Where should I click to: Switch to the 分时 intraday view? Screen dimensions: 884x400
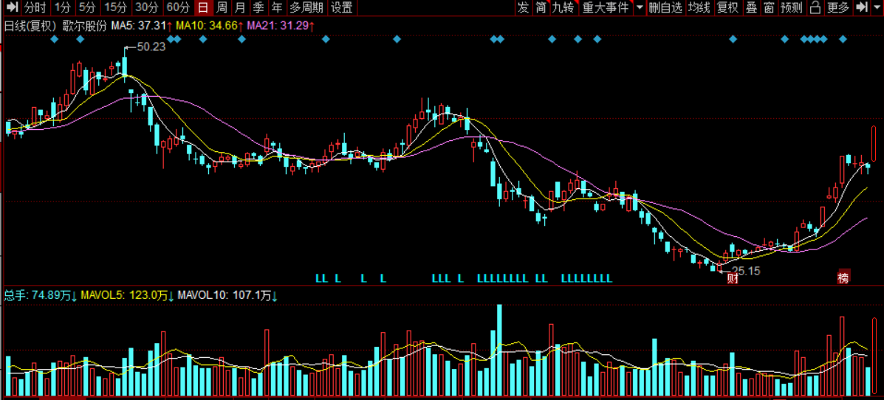[35, 7]
